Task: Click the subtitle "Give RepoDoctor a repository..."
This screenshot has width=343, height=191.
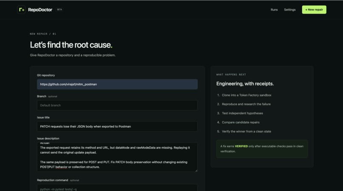Action: tap(73, 55)
